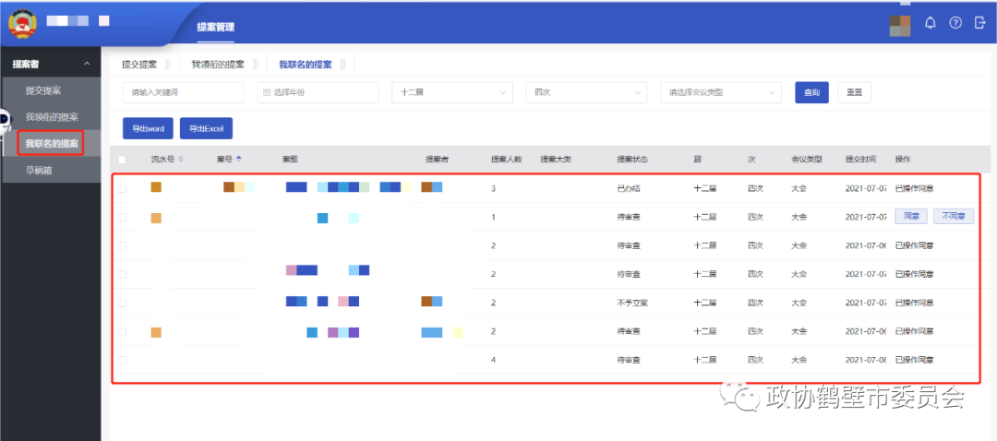Open the help question-mark icon
The width and height of the screenshot is (997, 441).
click(x=955, y=23)
